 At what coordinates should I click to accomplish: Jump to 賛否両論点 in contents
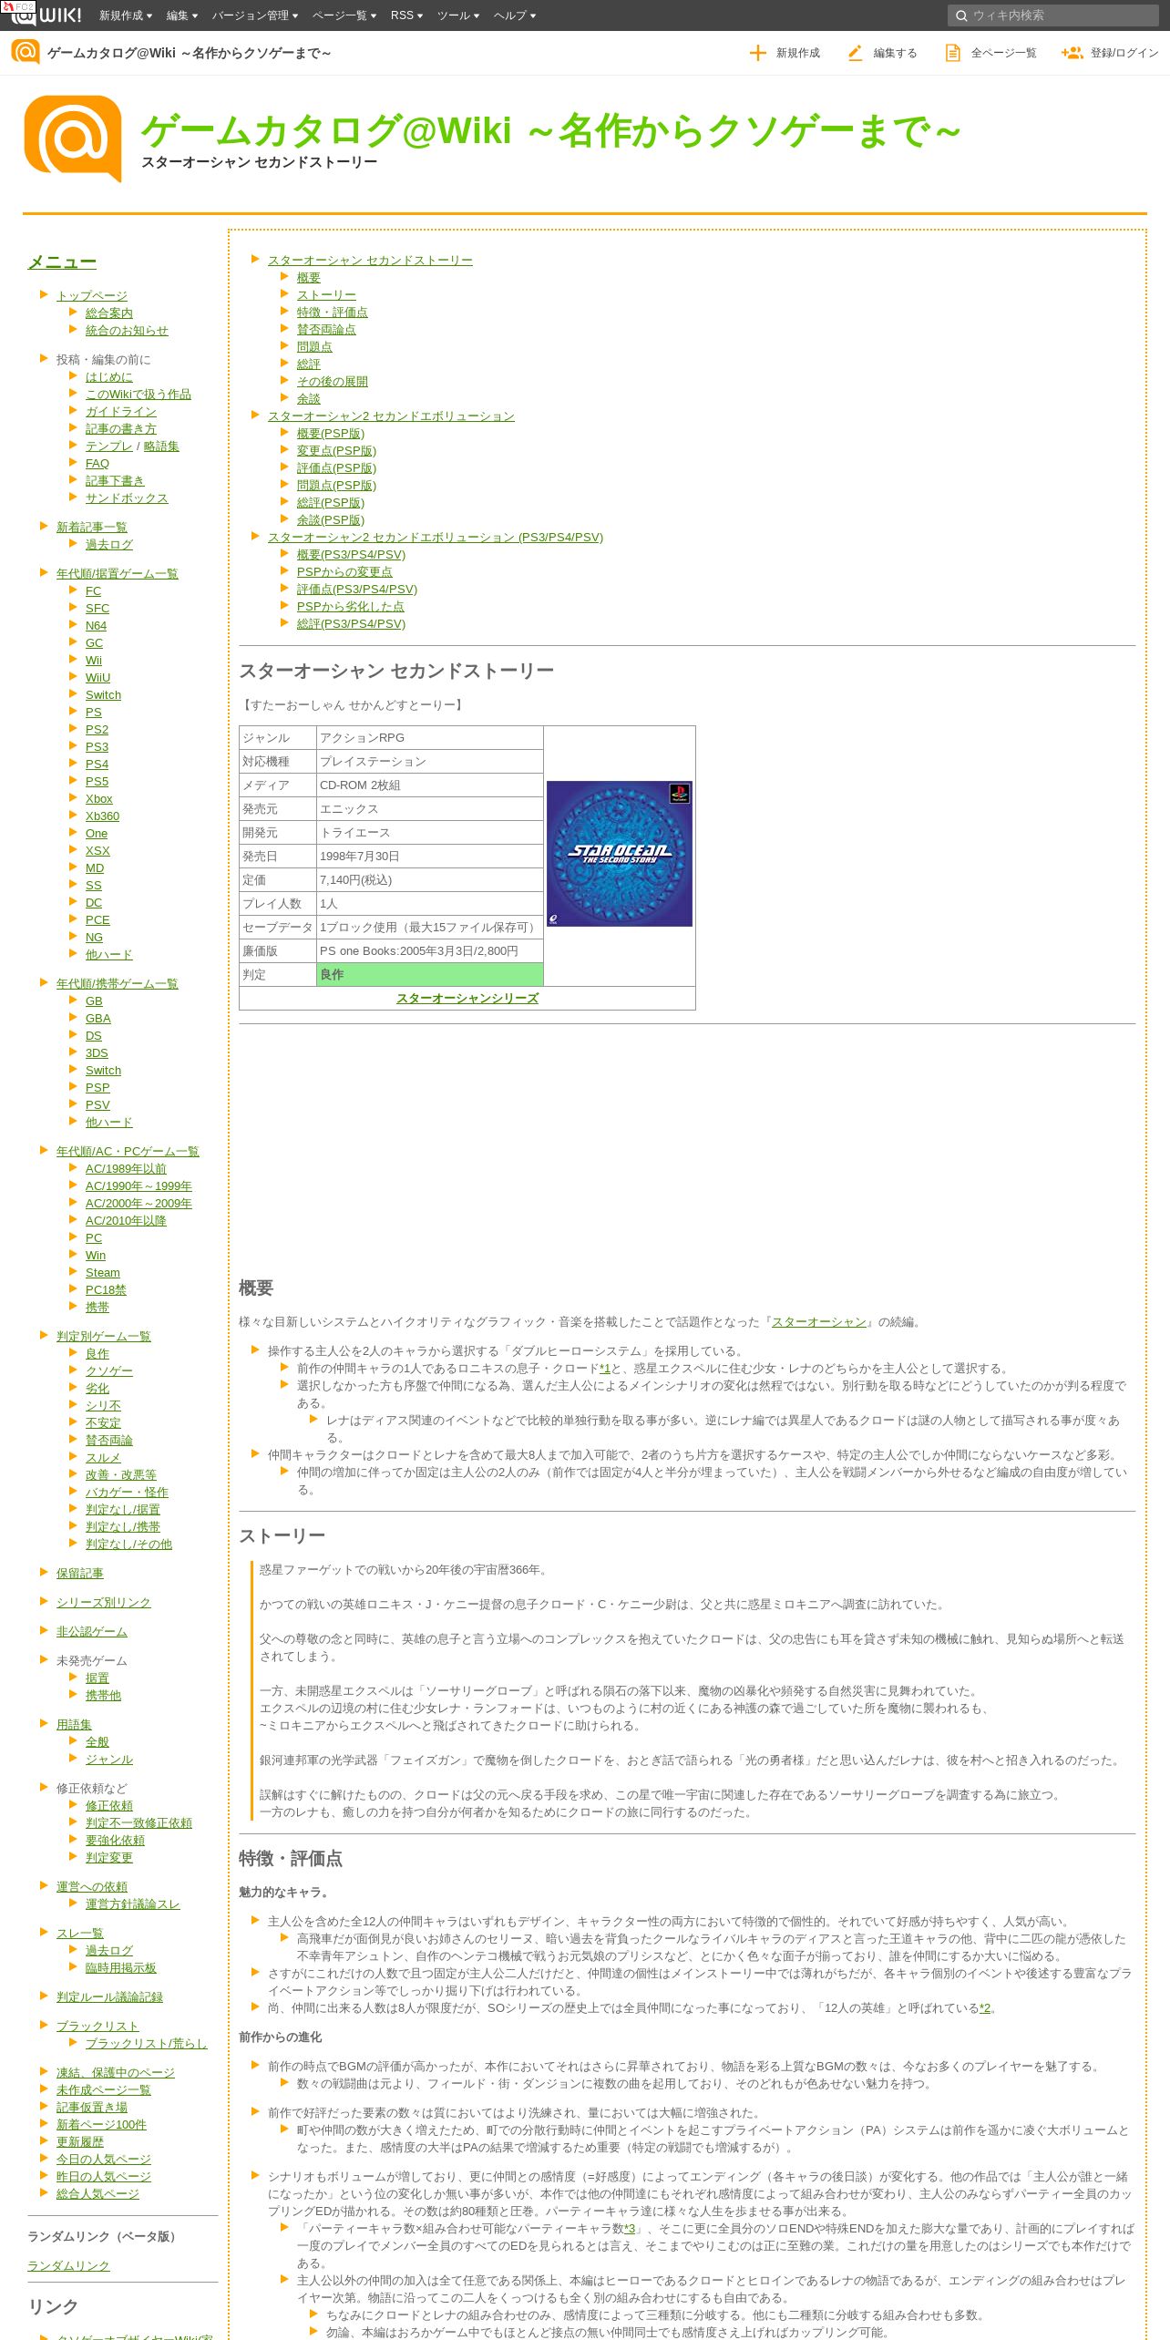pyautogui.click(x=326, y=330)
